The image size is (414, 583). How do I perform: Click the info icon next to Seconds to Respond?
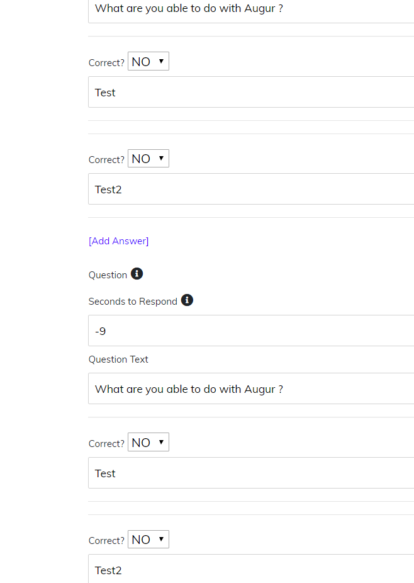click(187, 300)
